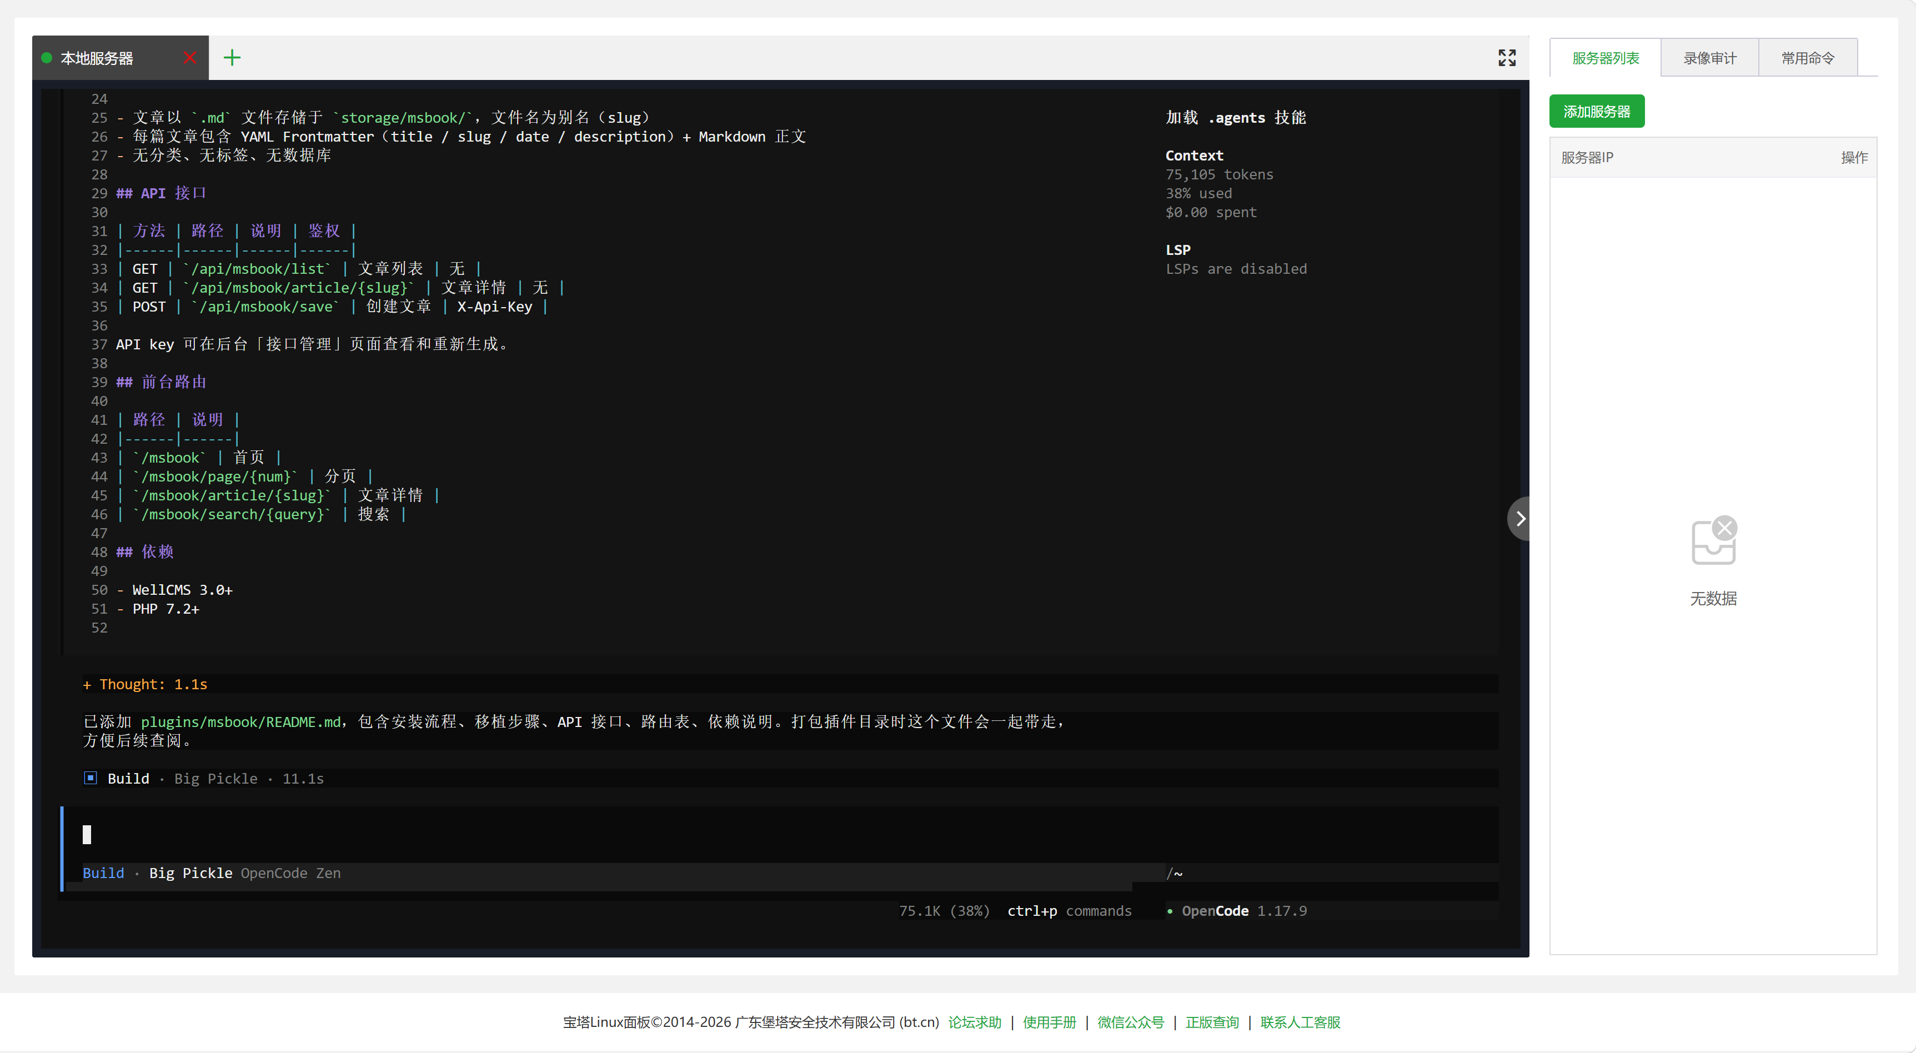Close the 本地服务器 terminal tab
The height and width of the screenshot is (1053, 1916).
click(190, 58)
